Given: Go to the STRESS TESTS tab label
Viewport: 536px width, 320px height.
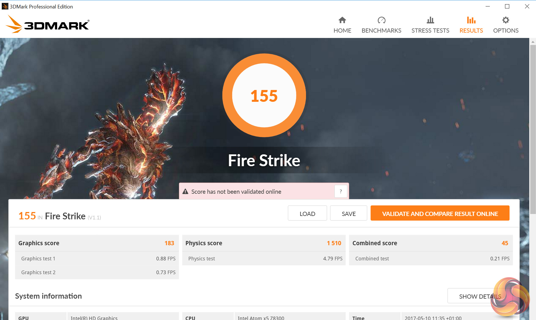Looking at the screenshot, I should [x=430, y=30].
